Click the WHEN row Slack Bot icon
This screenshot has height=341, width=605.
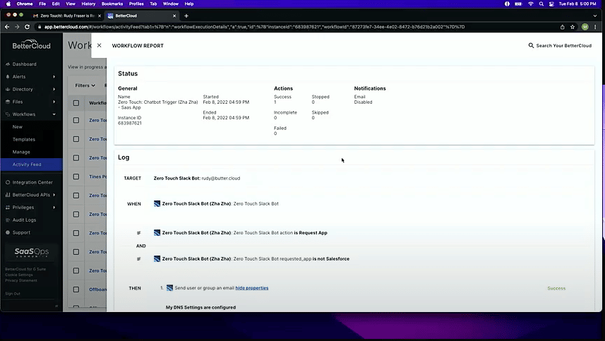pos(157,203)
